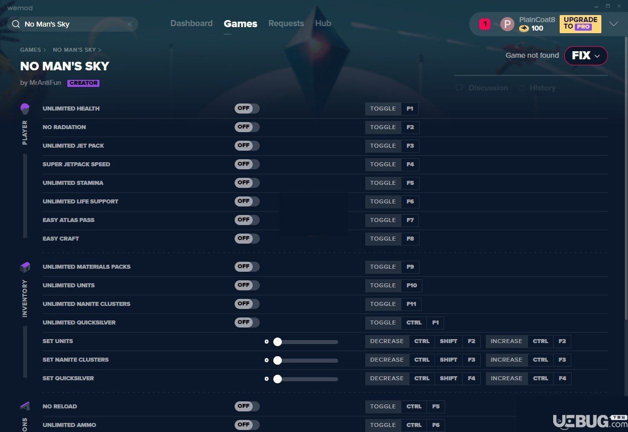Enable Unlimited Stamina switch
Screen dimensions: 628x432
click(247, 183)
